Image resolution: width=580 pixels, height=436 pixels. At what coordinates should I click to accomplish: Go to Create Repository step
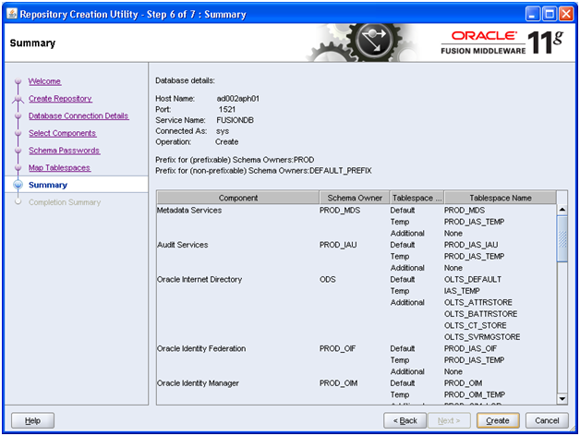pos(60,99)
